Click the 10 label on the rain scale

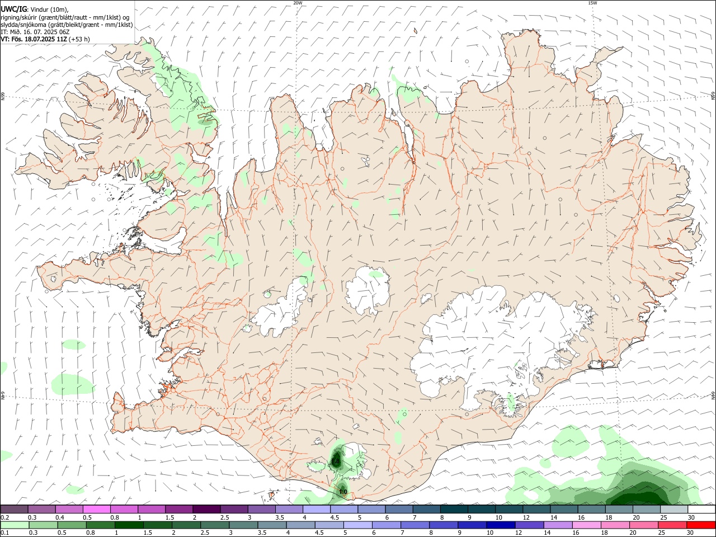(x=489, y=533)
